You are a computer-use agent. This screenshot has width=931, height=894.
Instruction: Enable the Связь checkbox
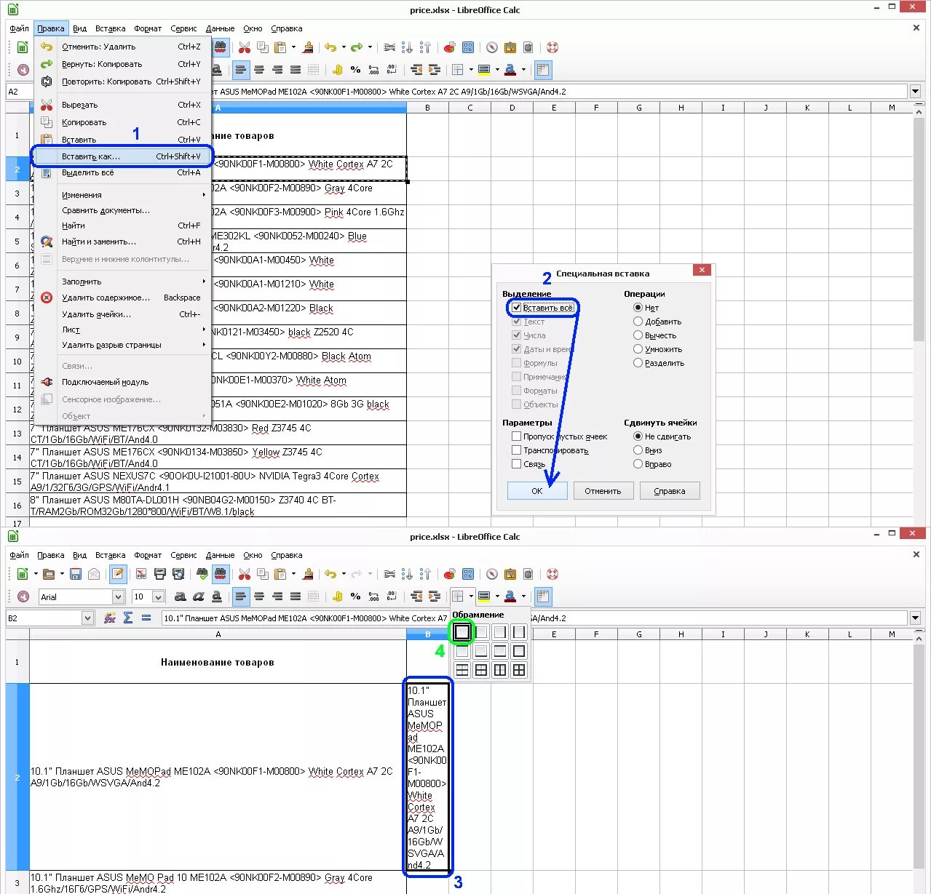516,464
